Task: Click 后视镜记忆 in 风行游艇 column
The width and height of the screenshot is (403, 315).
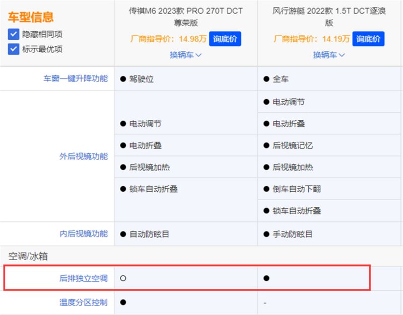Action: pos(293,145)
